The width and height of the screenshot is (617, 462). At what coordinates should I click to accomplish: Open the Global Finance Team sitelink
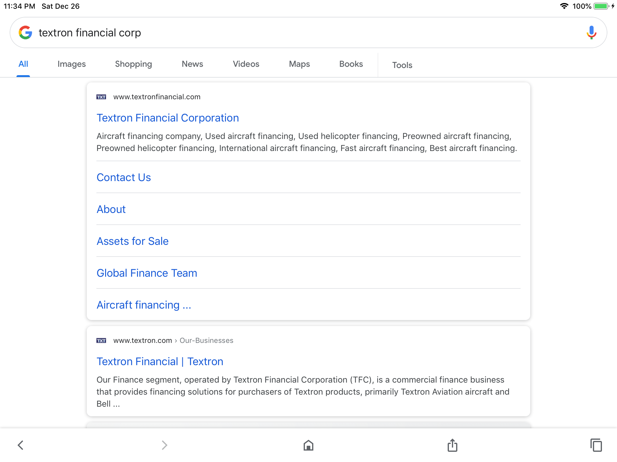(x=147, y=273)
